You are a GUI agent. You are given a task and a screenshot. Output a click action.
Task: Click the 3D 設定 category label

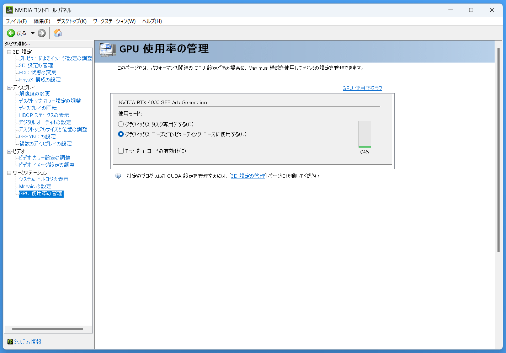pyautogui.click(x=22, y=52)
